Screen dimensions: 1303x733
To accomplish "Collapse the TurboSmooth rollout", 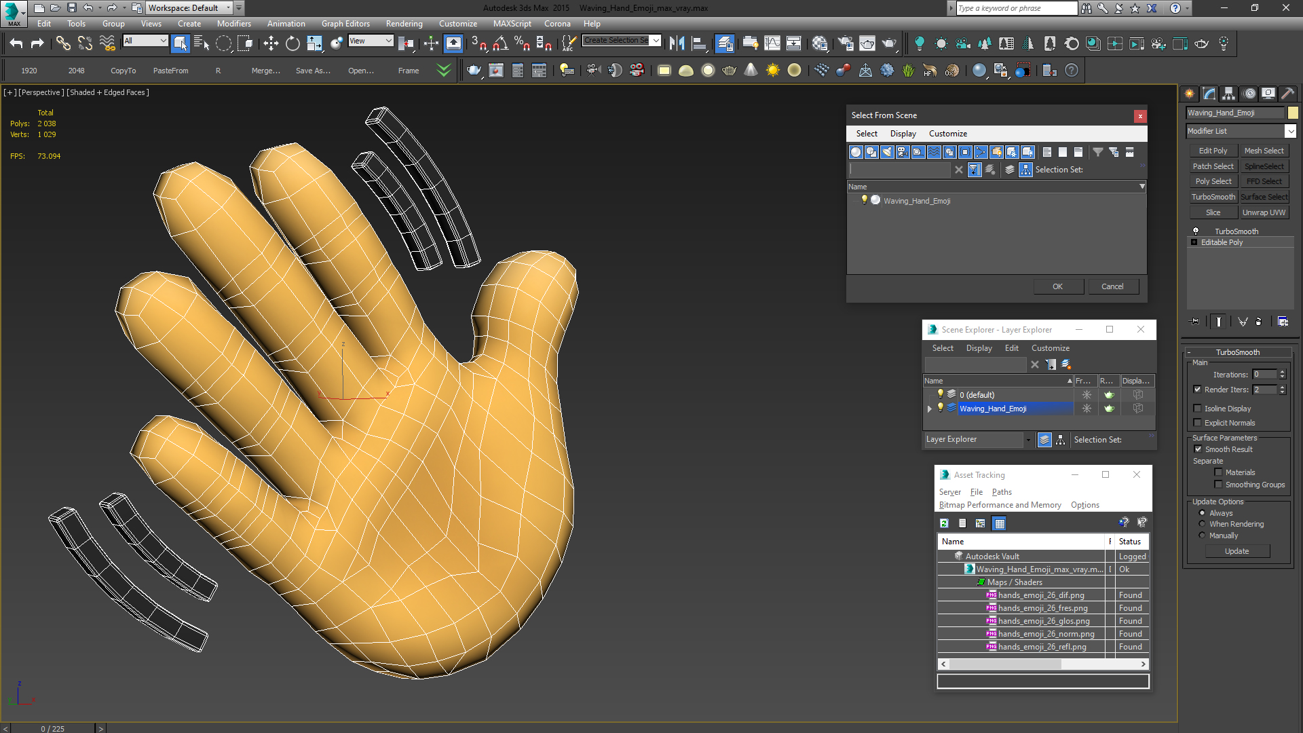I will tap(1189, 352).
